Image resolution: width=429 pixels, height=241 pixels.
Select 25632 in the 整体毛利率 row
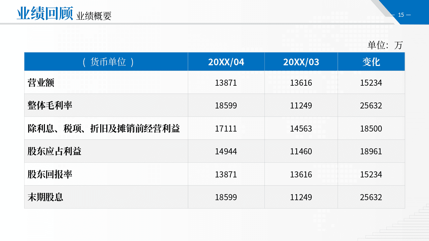[371, 106]
